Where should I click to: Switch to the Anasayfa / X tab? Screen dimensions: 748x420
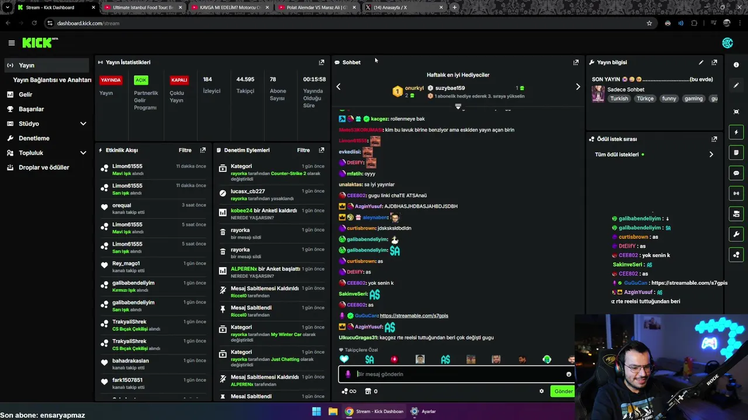tap(404, 8)
